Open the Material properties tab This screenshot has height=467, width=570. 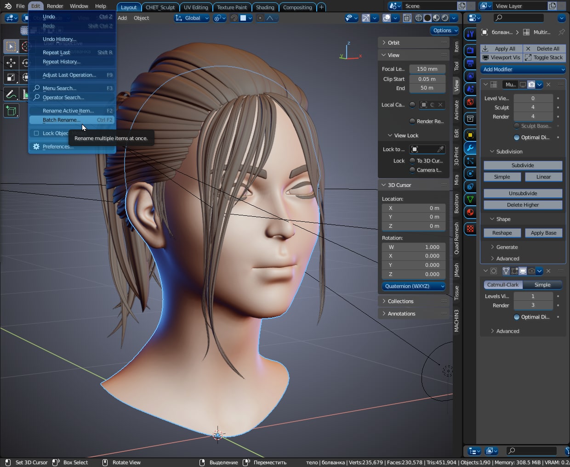pyautogui.click(x=470, y=212)
